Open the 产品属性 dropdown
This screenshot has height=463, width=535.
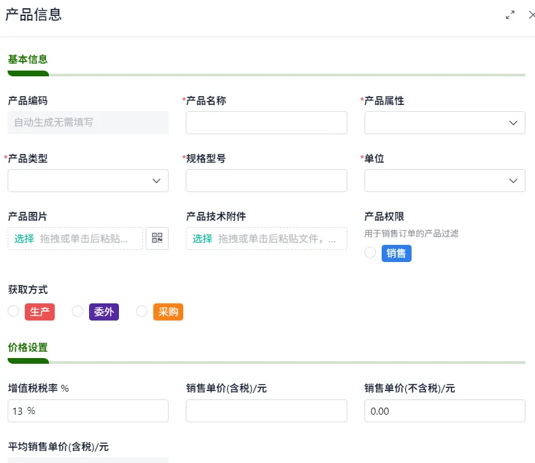pos(445,123)
